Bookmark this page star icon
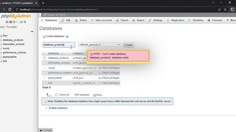 pos(225,10)
